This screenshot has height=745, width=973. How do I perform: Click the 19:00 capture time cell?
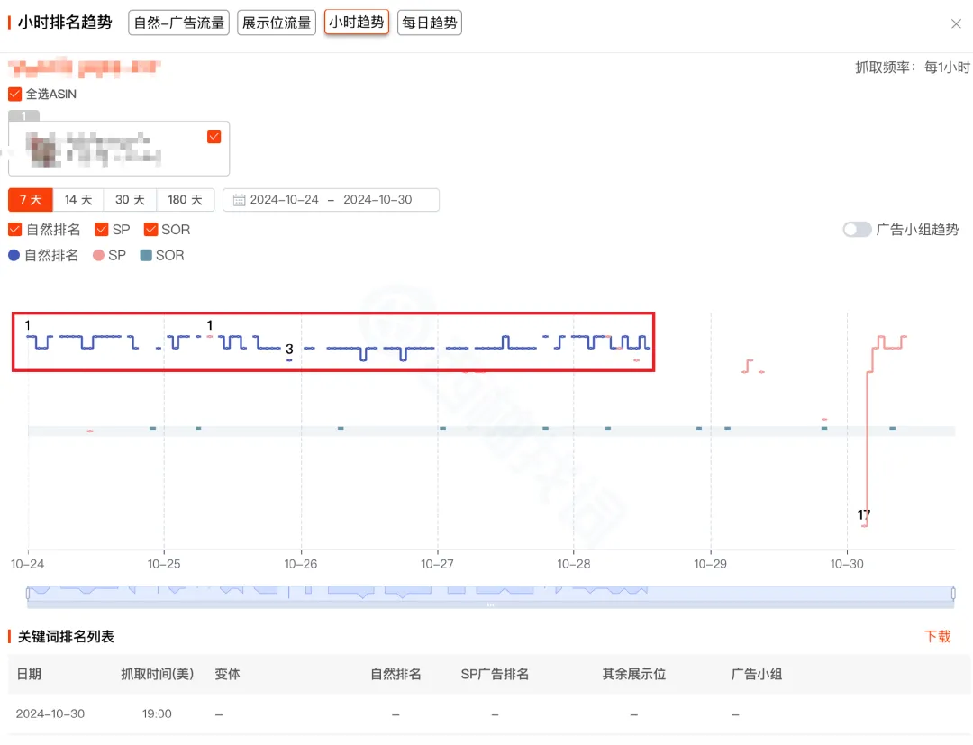(157, 714)
